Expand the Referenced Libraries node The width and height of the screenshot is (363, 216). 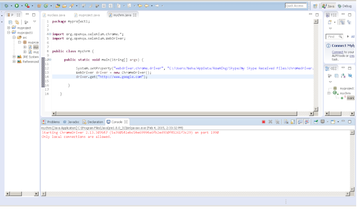(x=14, y=61)
